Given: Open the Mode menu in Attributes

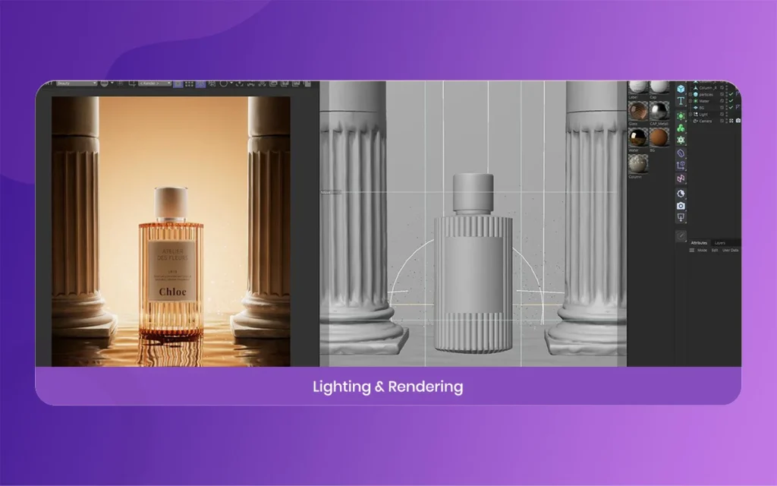Looking at the screenshot, I should (x=702, y=251).
